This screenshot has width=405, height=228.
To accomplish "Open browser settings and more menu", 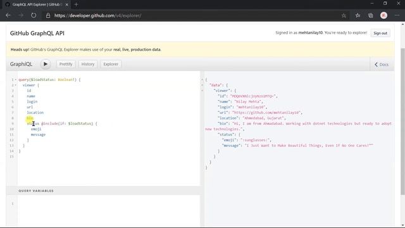I will click(397, 15).
